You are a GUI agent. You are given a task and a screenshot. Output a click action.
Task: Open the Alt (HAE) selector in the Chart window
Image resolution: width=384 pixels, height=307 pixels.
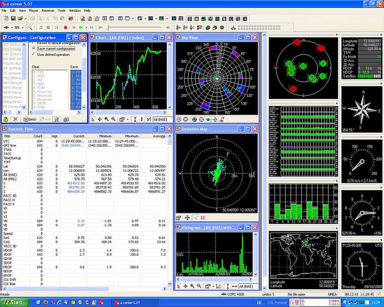point(163,119)
